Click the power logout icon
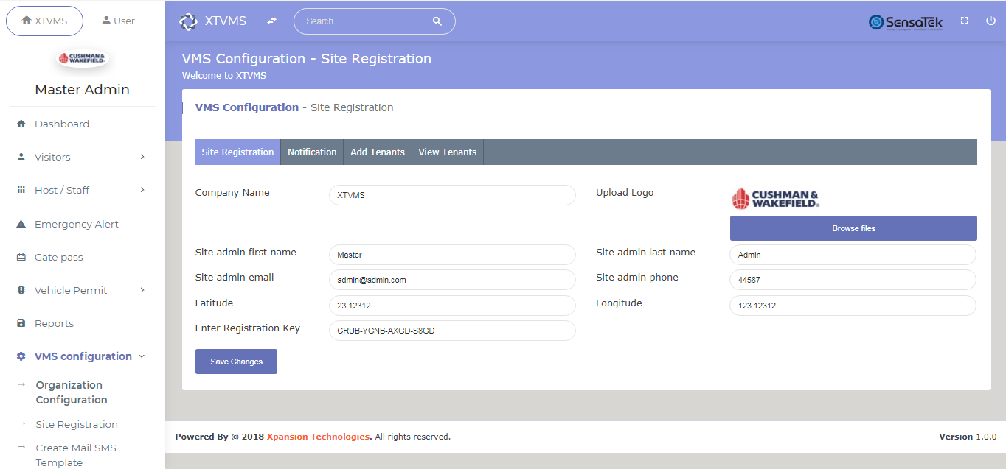The width and height of the screenshot is (1006, 469). (x=991, y=21)
